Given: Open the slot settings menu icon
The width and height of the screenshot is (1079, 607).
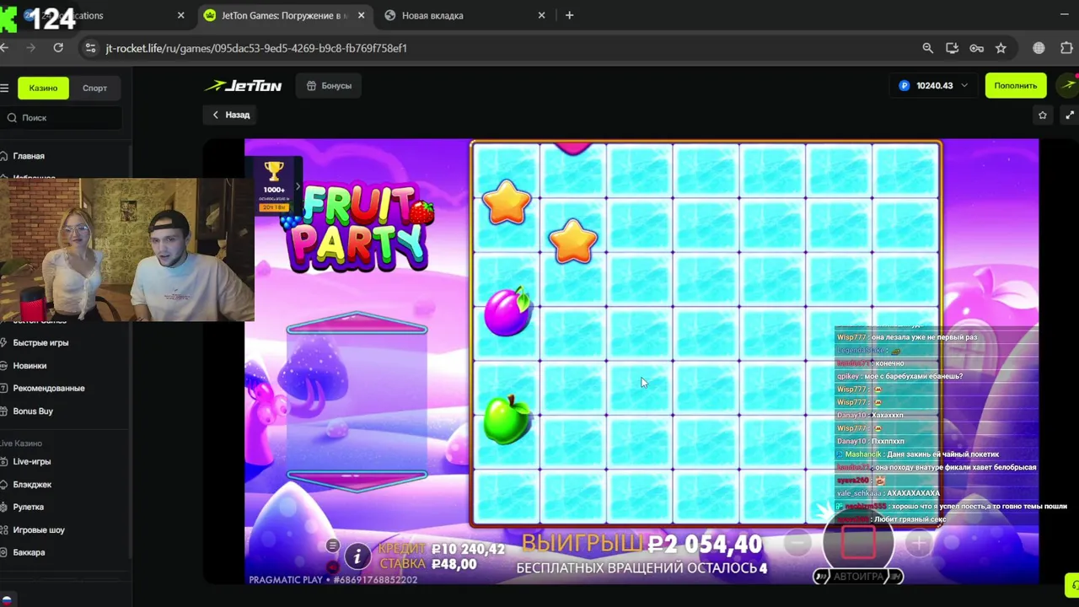Looking at the screenshot, I should (x=332, y=546).
